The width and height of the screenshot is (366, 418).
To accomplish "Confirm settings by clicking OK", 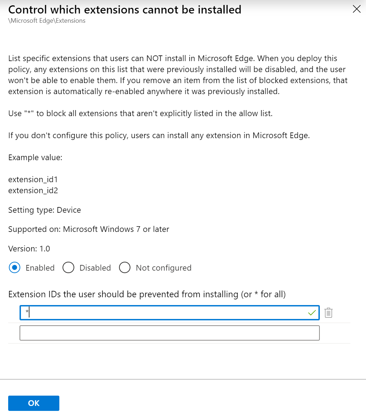I will pos(33,403).
